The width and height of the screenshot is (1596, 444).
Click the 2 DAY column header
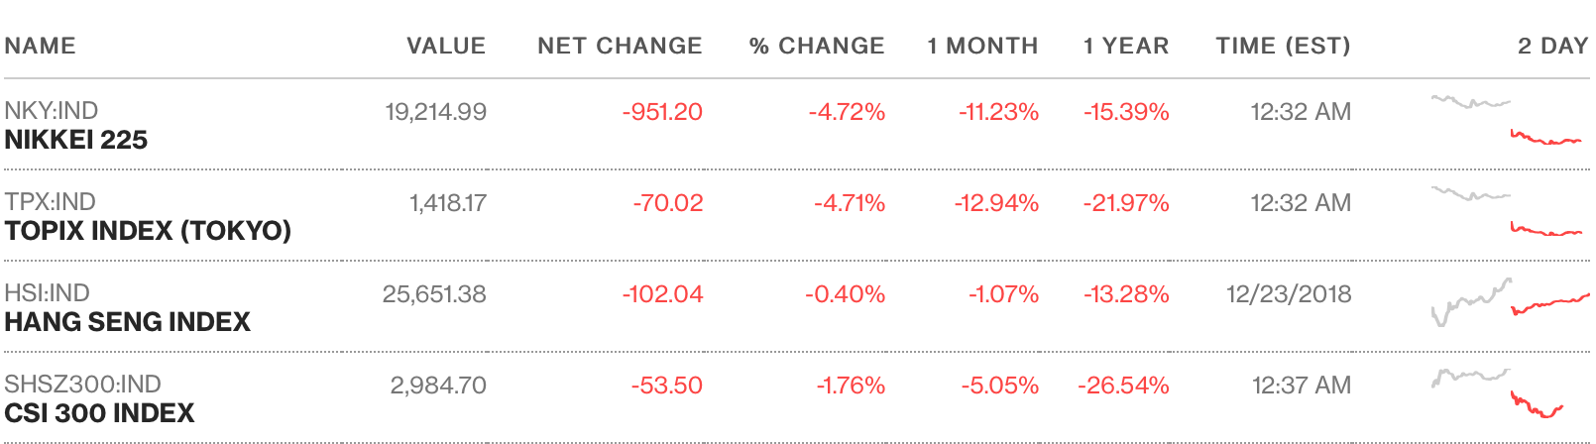1552,46
